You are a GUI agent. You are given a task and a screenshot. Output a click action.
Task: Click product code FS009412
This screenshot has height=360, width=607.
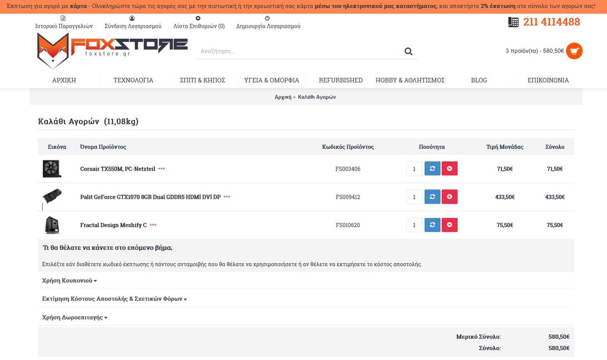[348, 197]
